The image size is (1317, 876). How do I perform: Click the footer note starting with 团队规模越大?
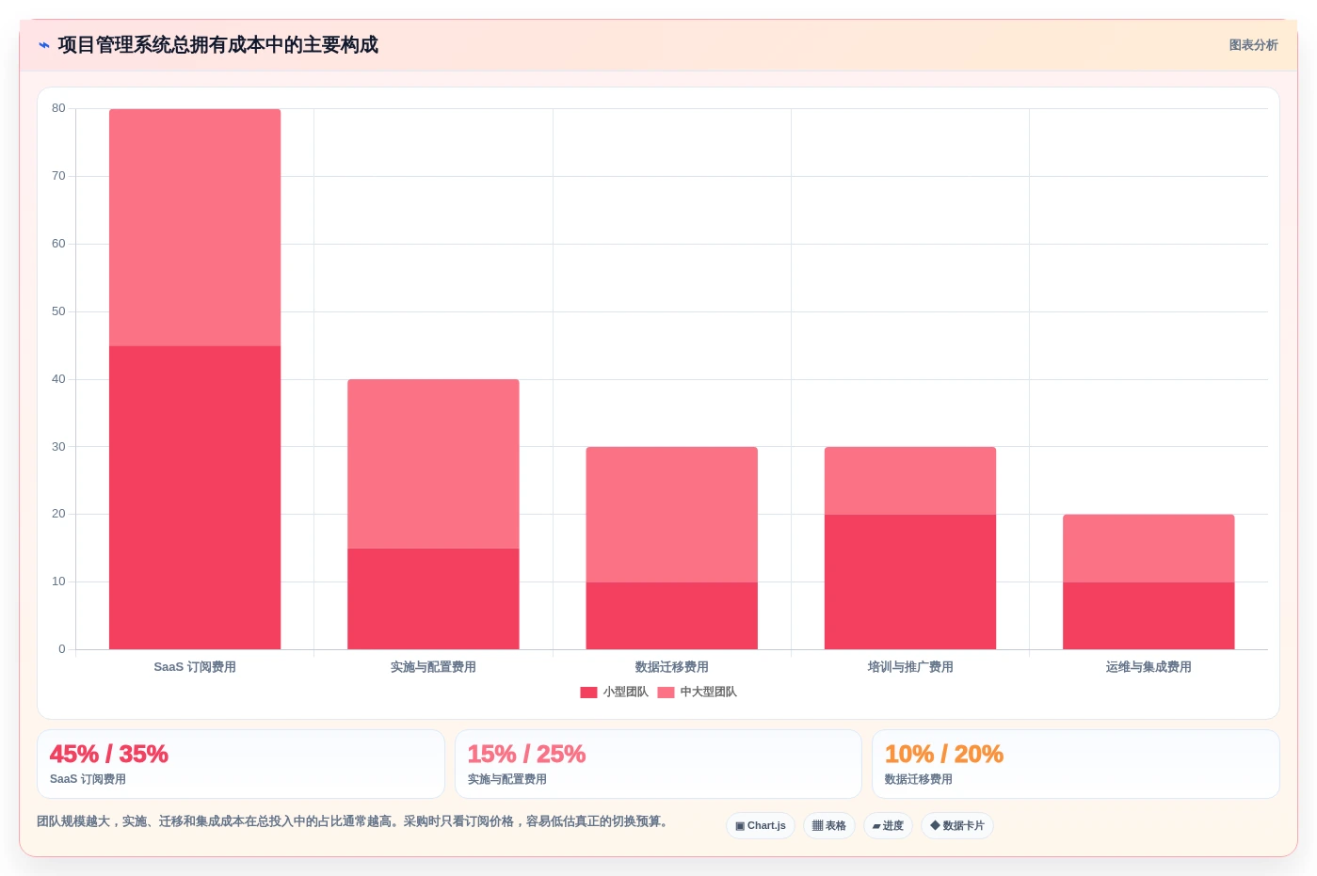(x=355, y=821)
